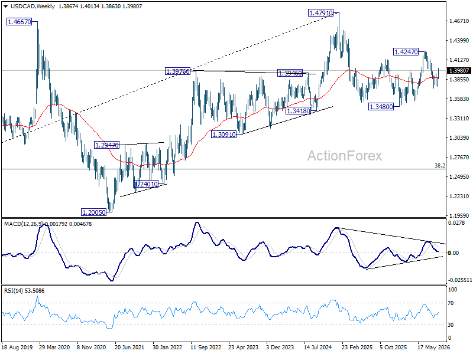473x354 pixels.
Task: Click the RSI(14) indicator label
Action: click(x=14, y=291)
